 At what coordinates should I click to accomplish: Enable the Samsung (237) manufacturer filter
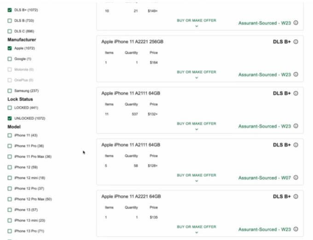(x=10, y=91)
